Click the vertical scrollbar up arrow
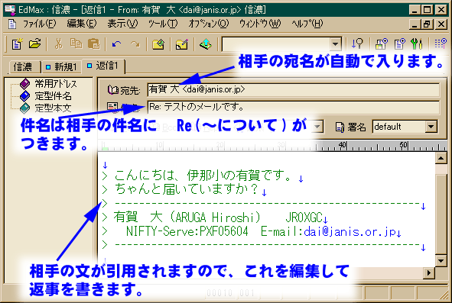Image resolution: width=452 pixels, height=303 pixels. tap(441, 159)
